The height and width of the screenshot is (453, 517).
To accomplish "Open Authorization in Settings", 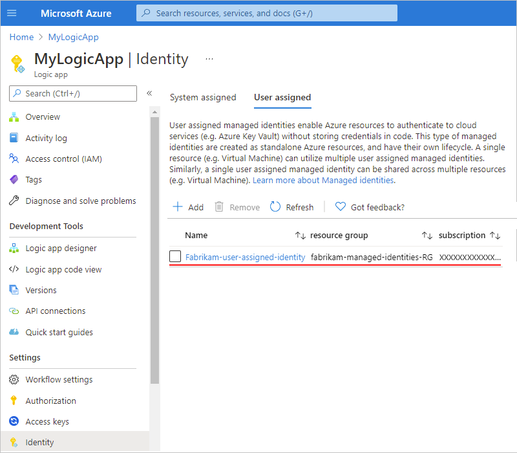I will (51, 401).
